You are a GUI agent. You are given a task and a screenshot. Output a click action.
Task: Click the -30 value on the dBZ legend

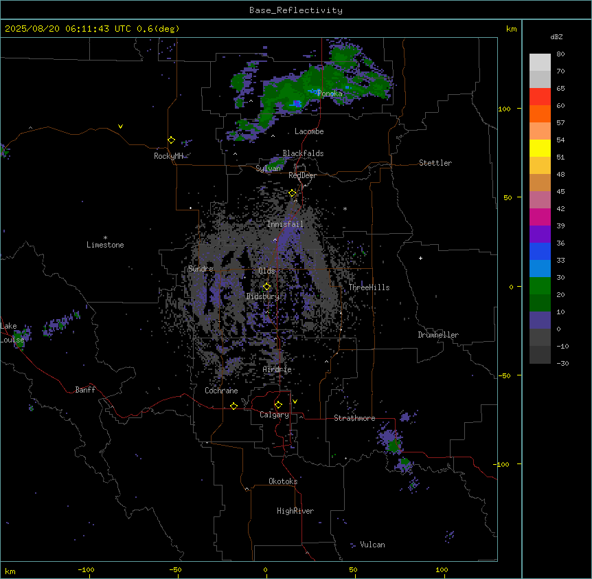(562, 363)
